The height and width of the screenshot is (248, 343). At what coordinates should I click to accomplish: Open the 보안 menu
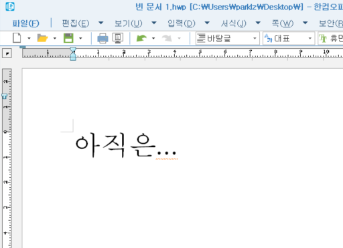(331, 23)
